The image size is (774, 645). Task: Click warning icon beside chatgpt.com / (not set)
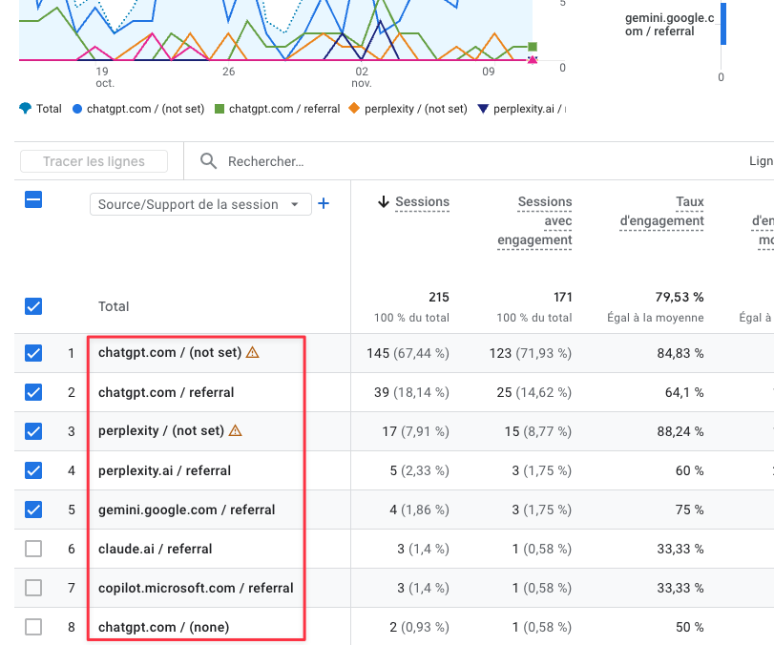tap(252, 352)
